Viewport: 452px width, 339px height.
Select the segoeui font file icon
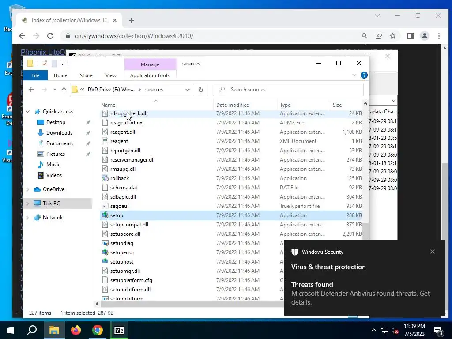click(105, 206)
